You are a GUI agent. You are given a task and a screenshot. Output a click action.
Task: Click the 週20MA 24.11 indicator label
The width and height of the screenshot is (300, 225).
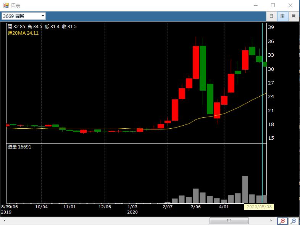23,33
